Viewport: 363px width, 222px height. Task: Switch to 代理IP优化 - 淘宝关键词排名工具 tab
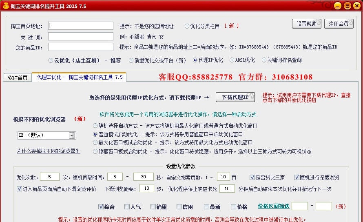pos(79,77)
